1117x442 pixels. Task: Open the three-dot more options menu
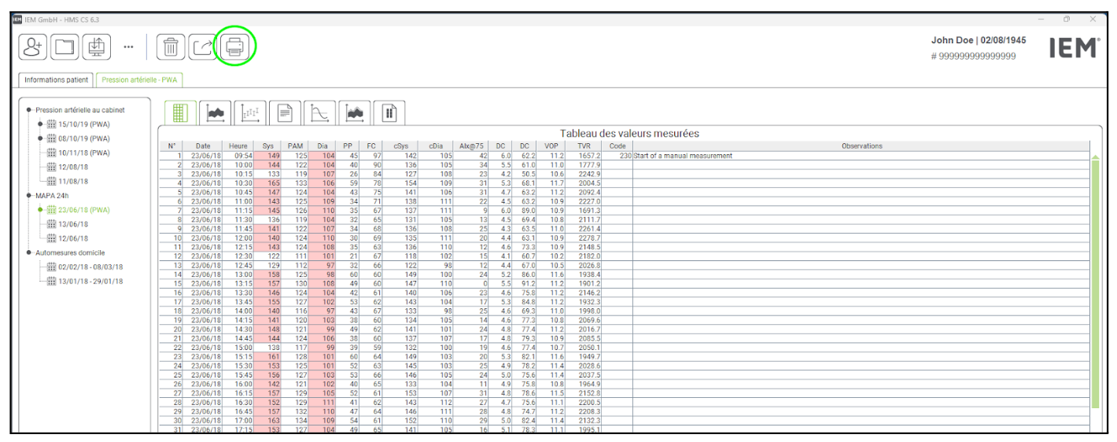pyautogui.click(x=128, y=47)
